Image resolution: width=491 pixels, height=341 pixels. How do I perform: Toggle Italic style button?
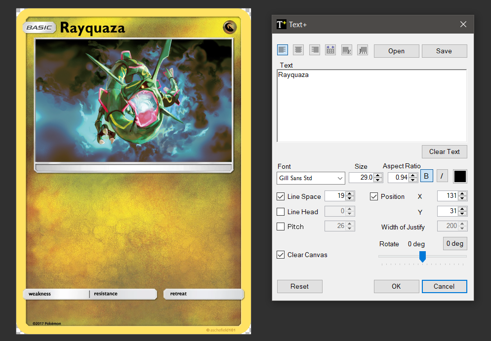442,176
